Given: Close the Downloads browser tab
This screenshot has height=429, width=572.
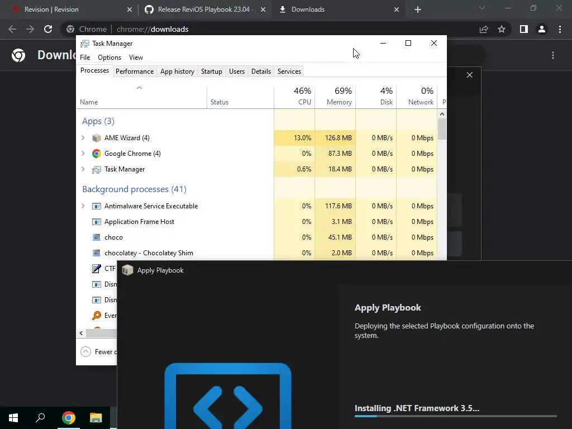Looking at the screenshot, I should [397, 9].
